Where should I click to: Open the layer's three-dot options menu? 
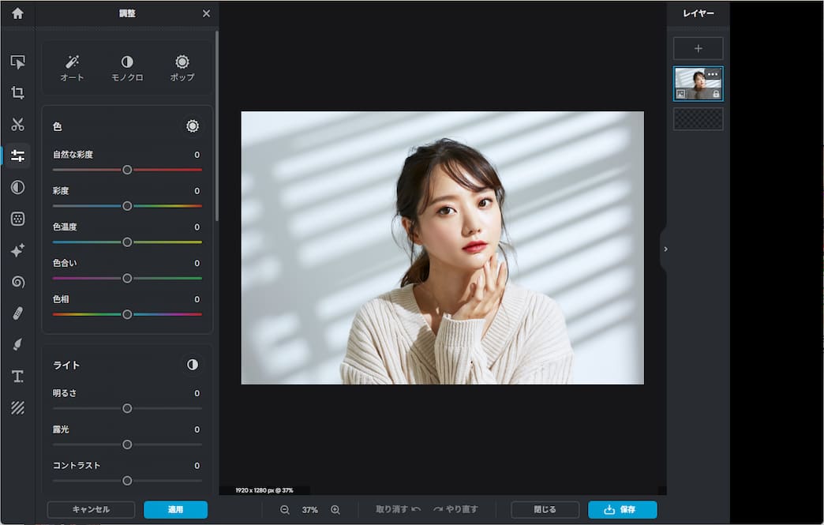click(x=713, y=74)
